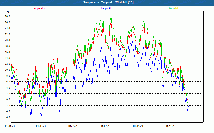The image size is (214, 133).
Task: Select the green Windchill legend label
Action: click(x=174, y=8)
